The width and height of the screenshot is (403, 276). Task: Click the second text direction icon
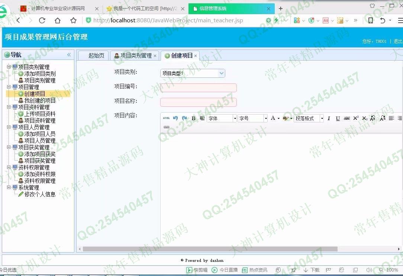(383, 118)
